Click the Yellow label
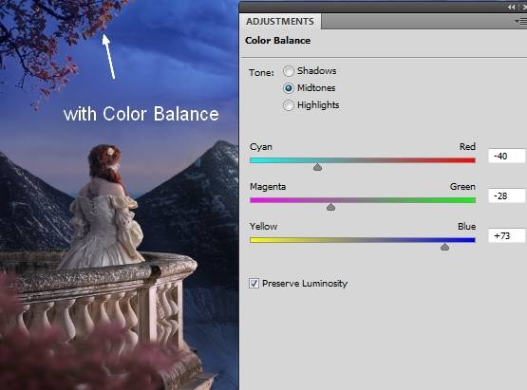The image size is (527, 390). point(264,227)
